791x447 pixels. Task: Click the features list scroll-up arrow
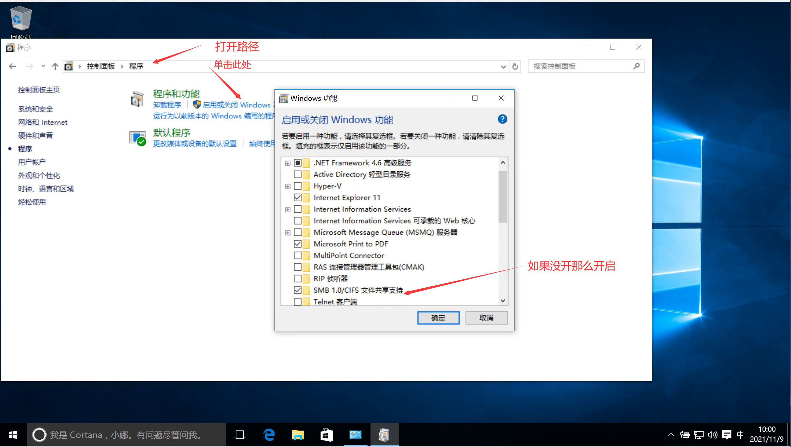pos(503,162)
